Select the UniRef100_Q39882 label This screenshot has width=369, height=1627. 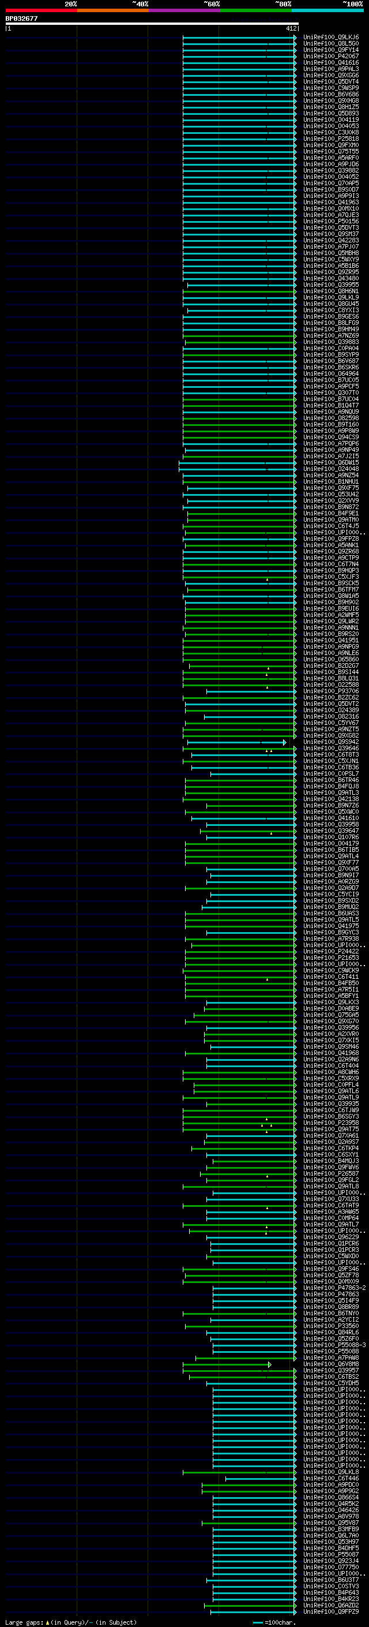point(330,170)
